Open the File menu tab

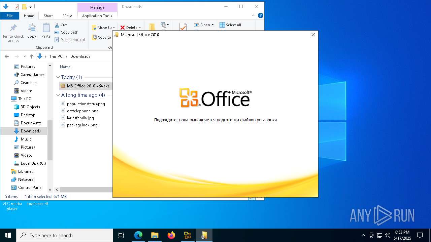pos(10,16)
